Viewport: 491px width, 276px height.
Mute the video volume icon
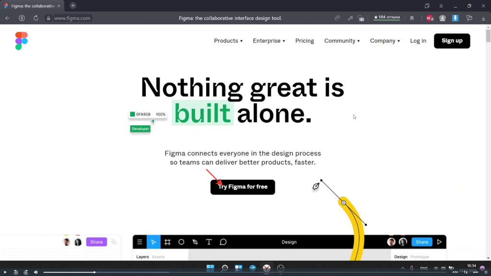35,272
